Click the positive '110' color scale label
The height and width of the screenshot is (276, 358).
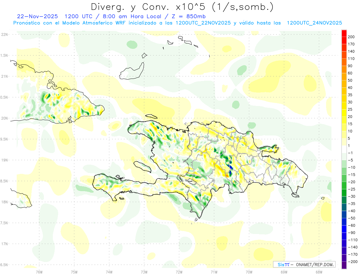(x=351, y=59)
